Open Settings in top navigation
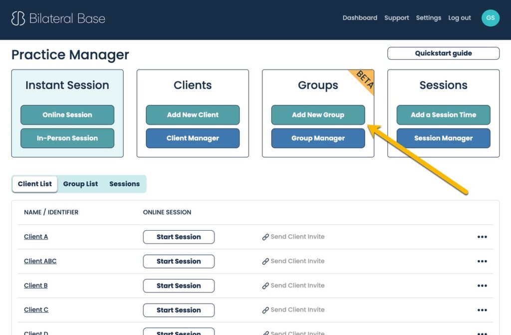This screenshot has height=335, width=511. point(428,18)
